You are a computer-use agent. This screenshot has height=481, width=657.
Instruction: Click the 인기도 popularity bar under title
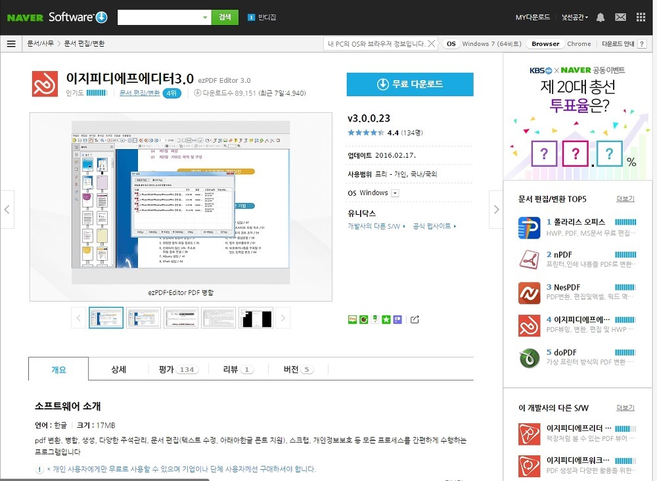pos(97,93)
